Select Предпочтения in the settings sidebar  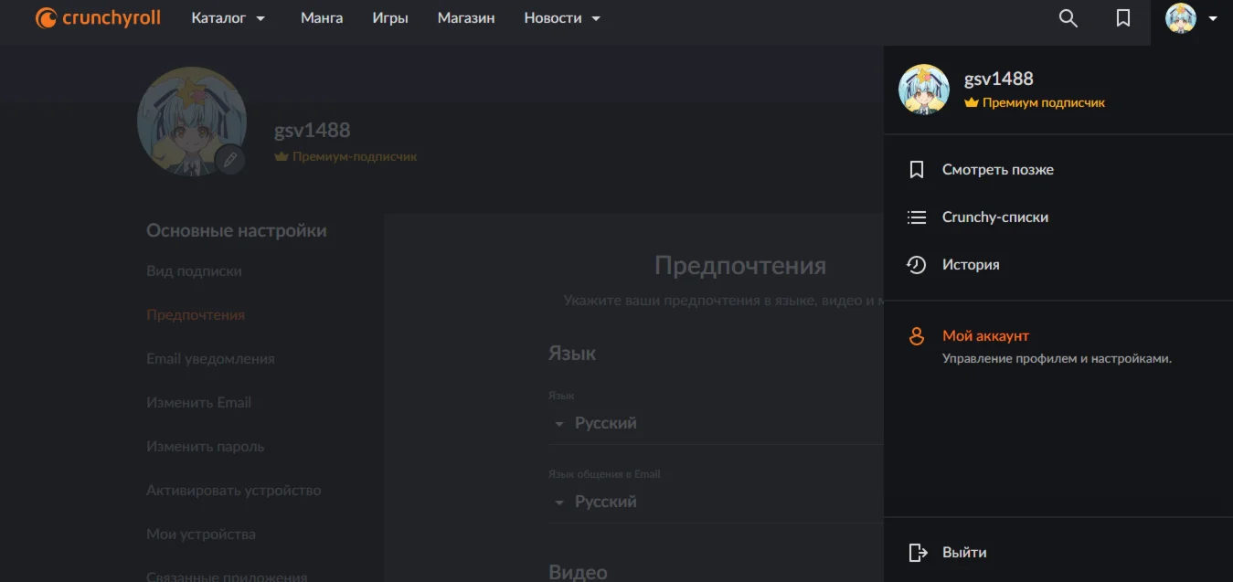point(196,315)
